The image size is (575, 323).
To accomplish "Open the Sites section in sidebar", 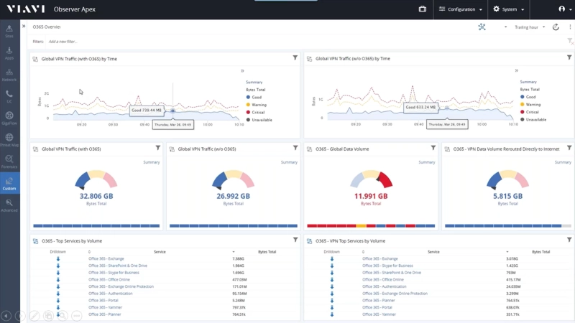I will pyautogui.click(x=9, y=30).
